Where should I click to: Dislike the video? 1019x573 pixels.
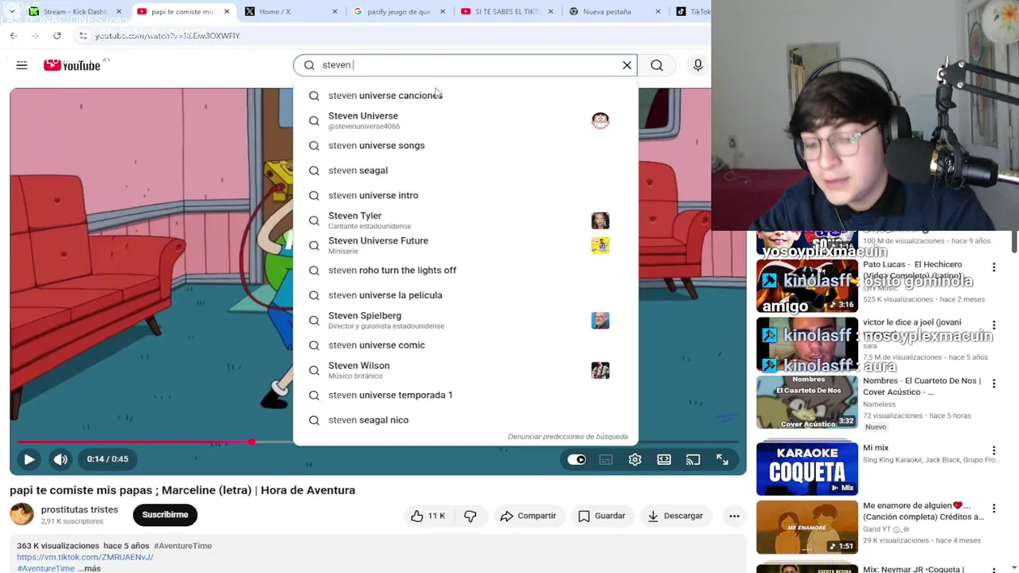[470, 516]
